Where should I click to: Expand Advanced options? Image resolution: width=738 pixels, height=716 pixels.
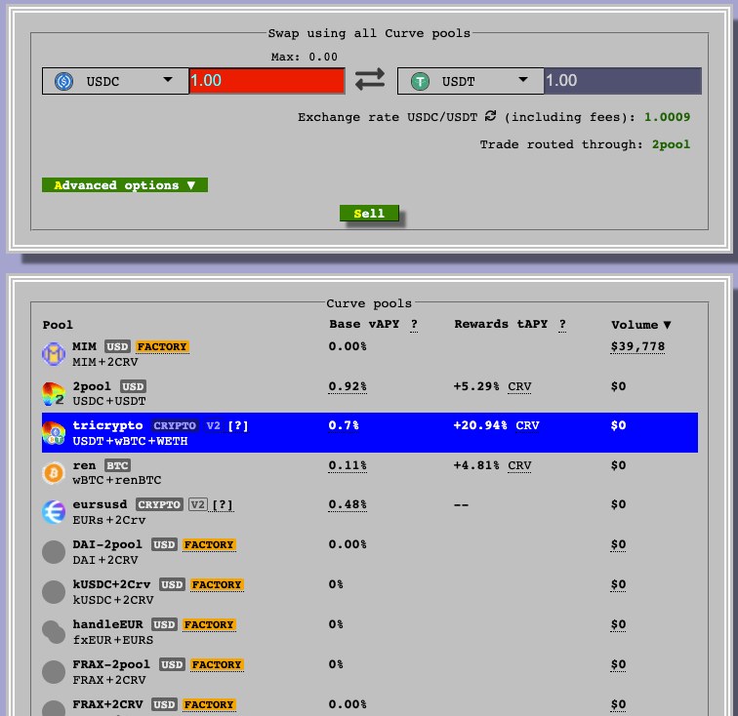125,185
